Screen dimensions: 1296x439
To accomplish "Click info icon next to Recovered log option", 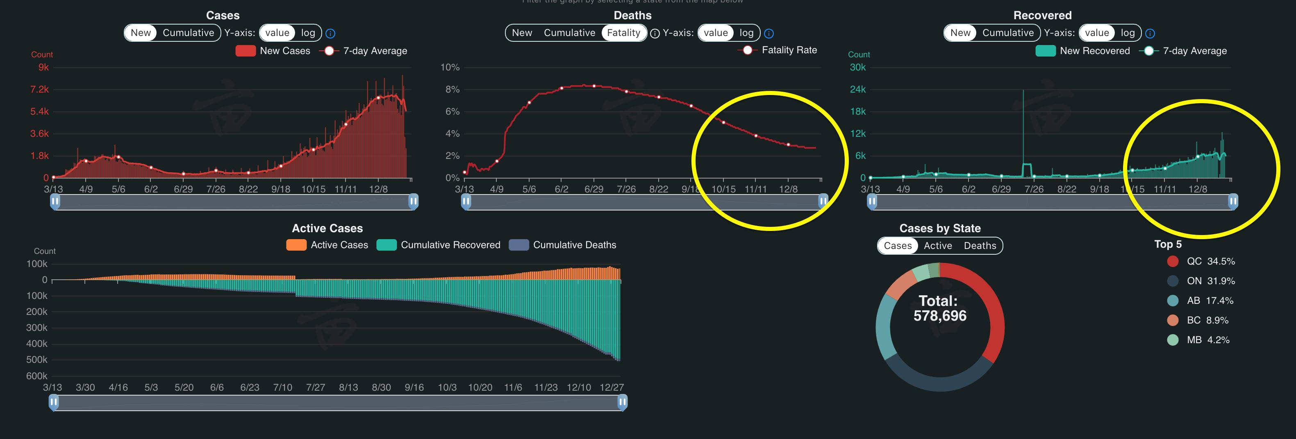I will click(1150, 34).
